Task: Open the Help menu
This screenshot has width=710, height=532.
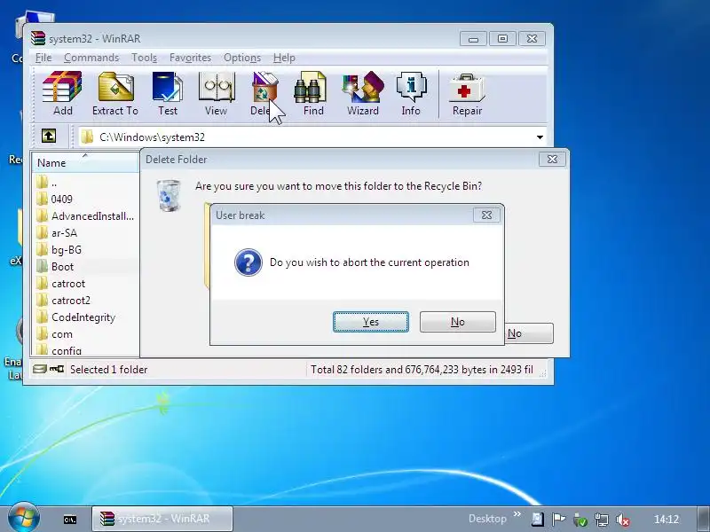Action: pyautogui.click(x=284, y=58)
